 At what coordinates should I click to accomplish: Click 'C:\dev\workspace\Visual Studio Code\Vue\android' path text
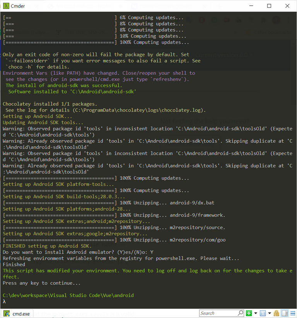click(x=68, y=295)
